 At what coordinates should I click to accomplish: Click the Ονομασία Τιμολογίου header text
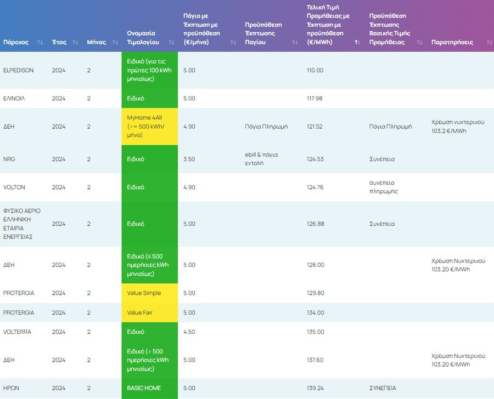point(143,38)
